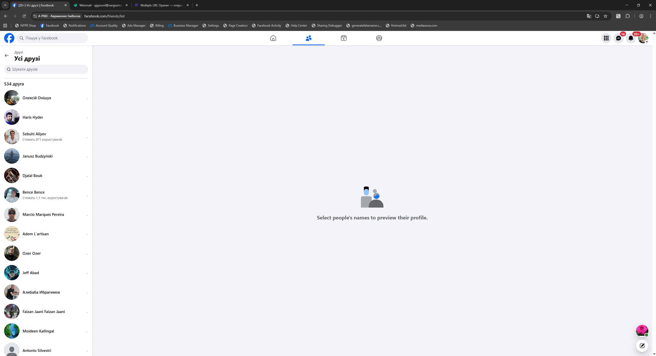Bookmark this page with star icon
This screenshot has width=656, height=356.
(x=605, y=16)
